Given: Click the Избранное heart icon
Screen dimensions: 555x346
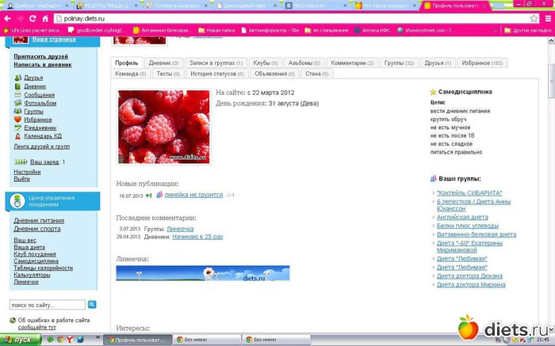Looking at the screenshot, I should coord(17,120).
